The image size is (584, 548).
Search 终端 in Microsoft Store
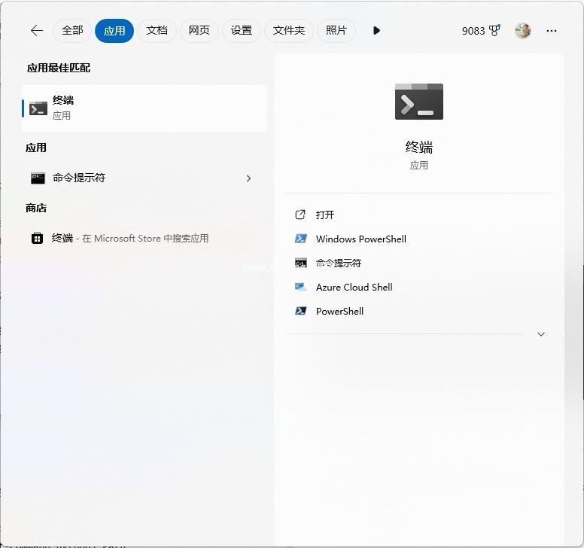pyautogui.click(x=144, y=239)
